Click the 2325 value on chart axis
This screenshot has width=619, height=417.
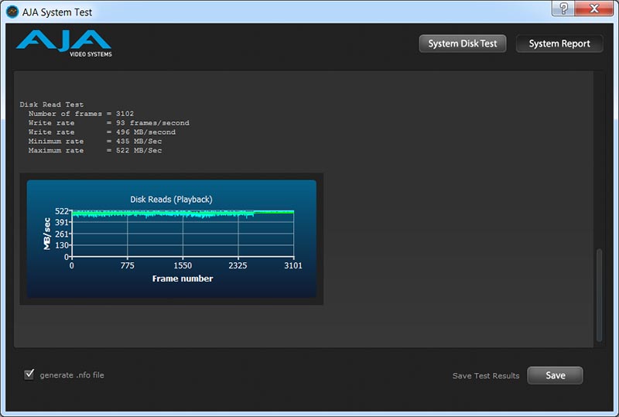238,265
